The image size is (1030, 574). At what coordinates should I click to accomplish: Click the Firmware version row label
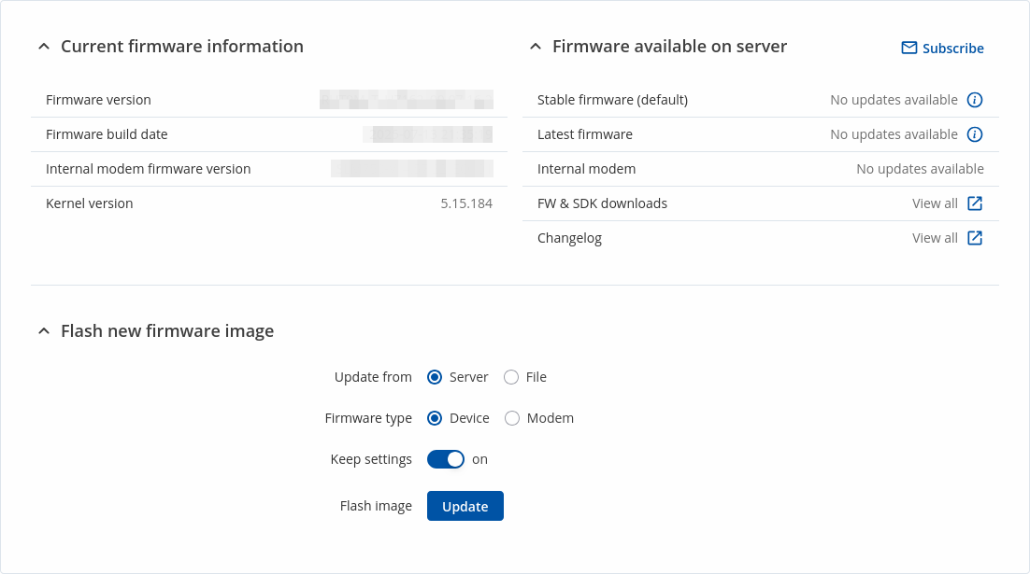tap(98, 100)
